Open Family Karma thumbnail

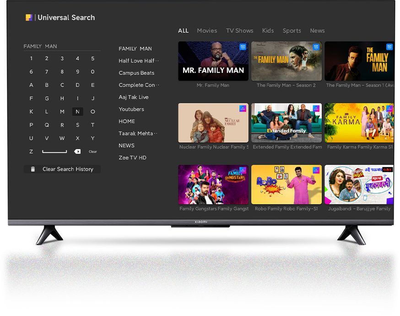pos(359,123)
